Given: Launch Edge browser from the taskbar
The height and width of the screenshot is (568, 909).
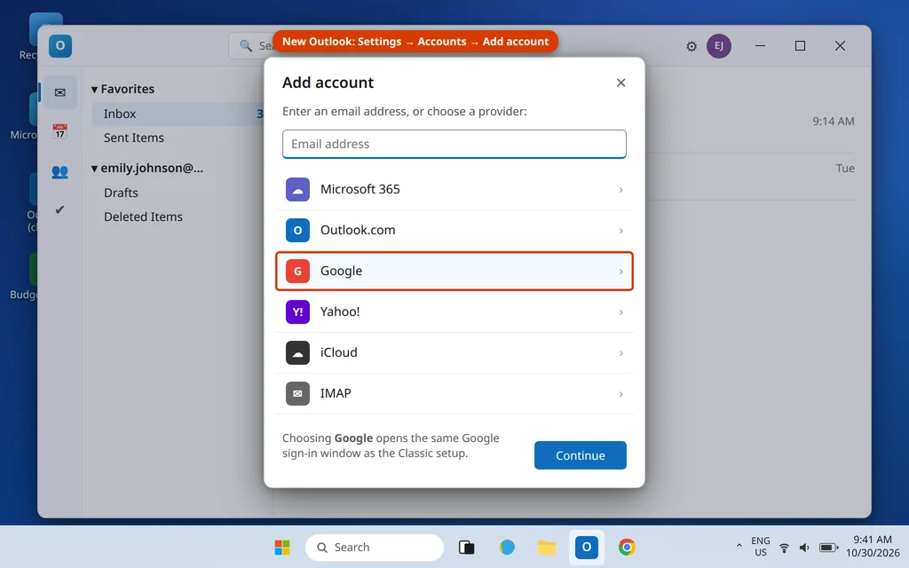Looking at the screenshot, I should coord(507,547).
